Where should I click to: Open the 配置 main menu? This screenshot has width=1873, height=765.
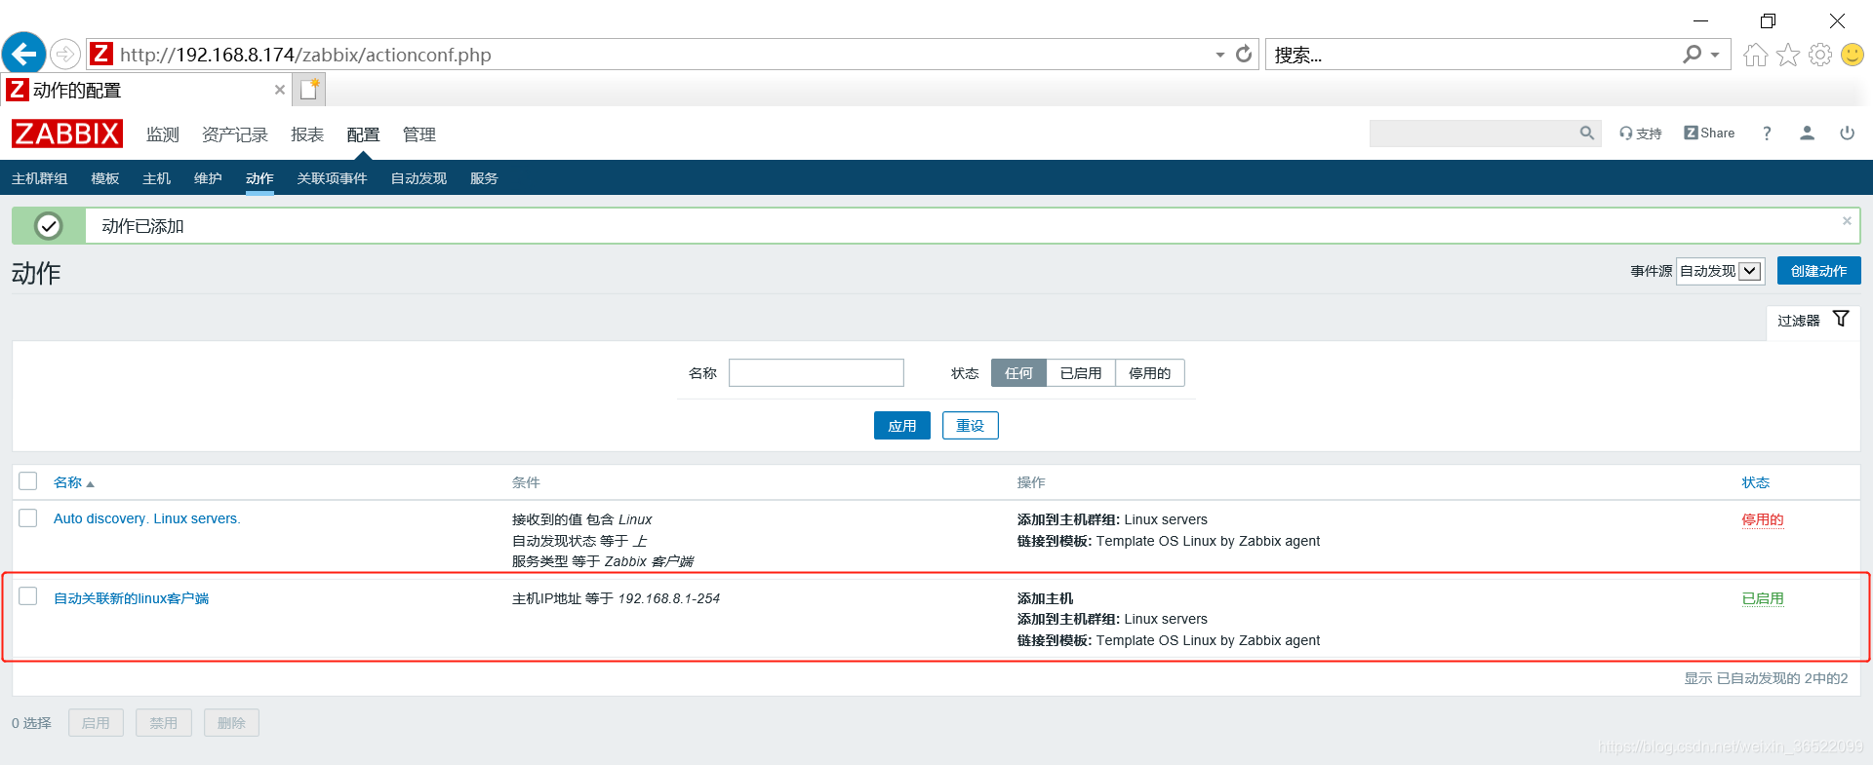coord(363,134)
